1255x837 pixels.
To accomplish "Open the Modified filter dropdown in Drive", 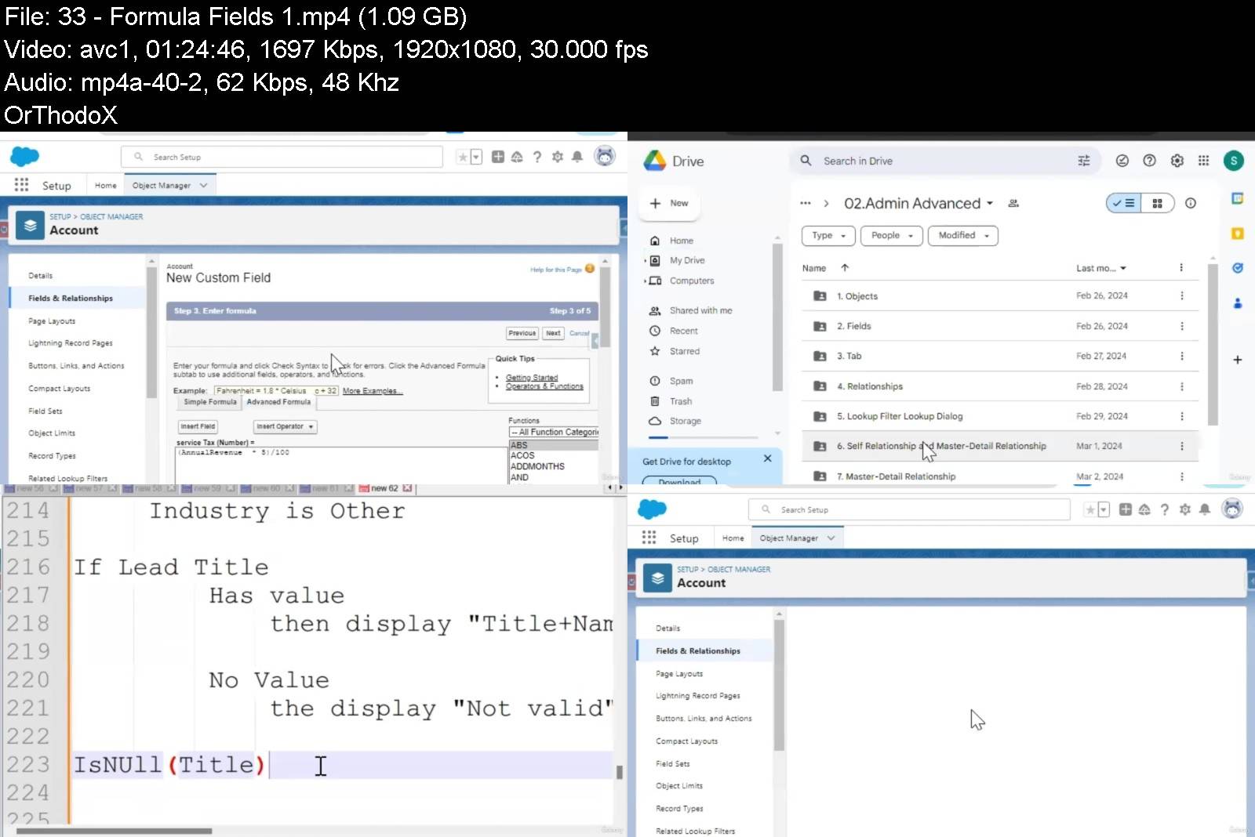I will (x=963, y=235).
